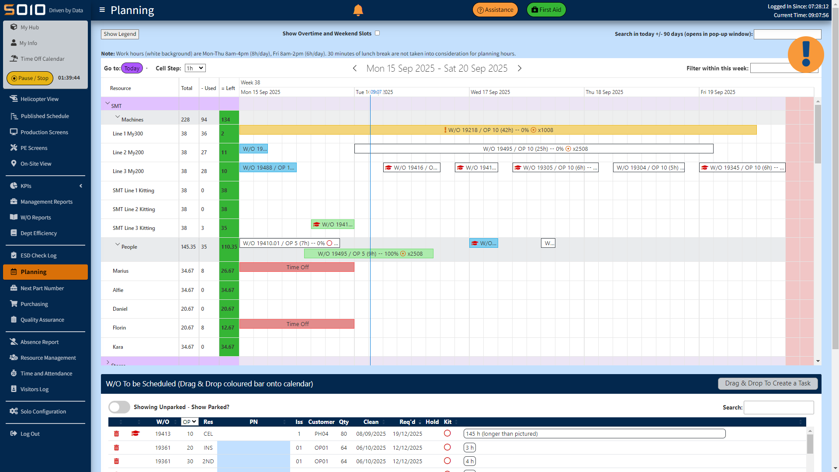Click the graduation cap icon on W/O 19413 row
839x472 pixels.
(x=135, y=434)
